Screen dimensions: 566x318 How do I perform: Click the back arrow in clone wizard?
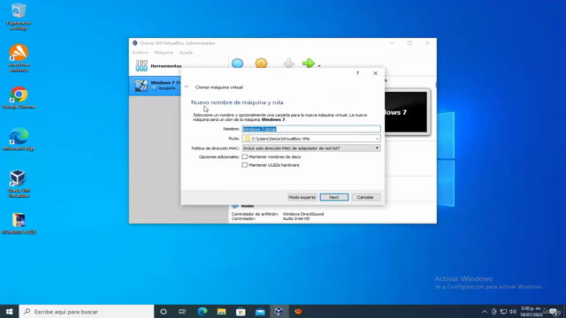(x=187, y=87)
